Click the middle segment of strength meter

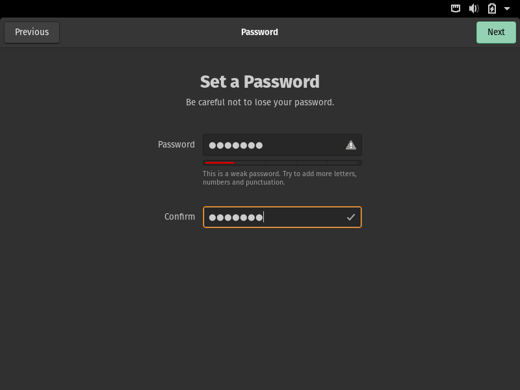281,162
